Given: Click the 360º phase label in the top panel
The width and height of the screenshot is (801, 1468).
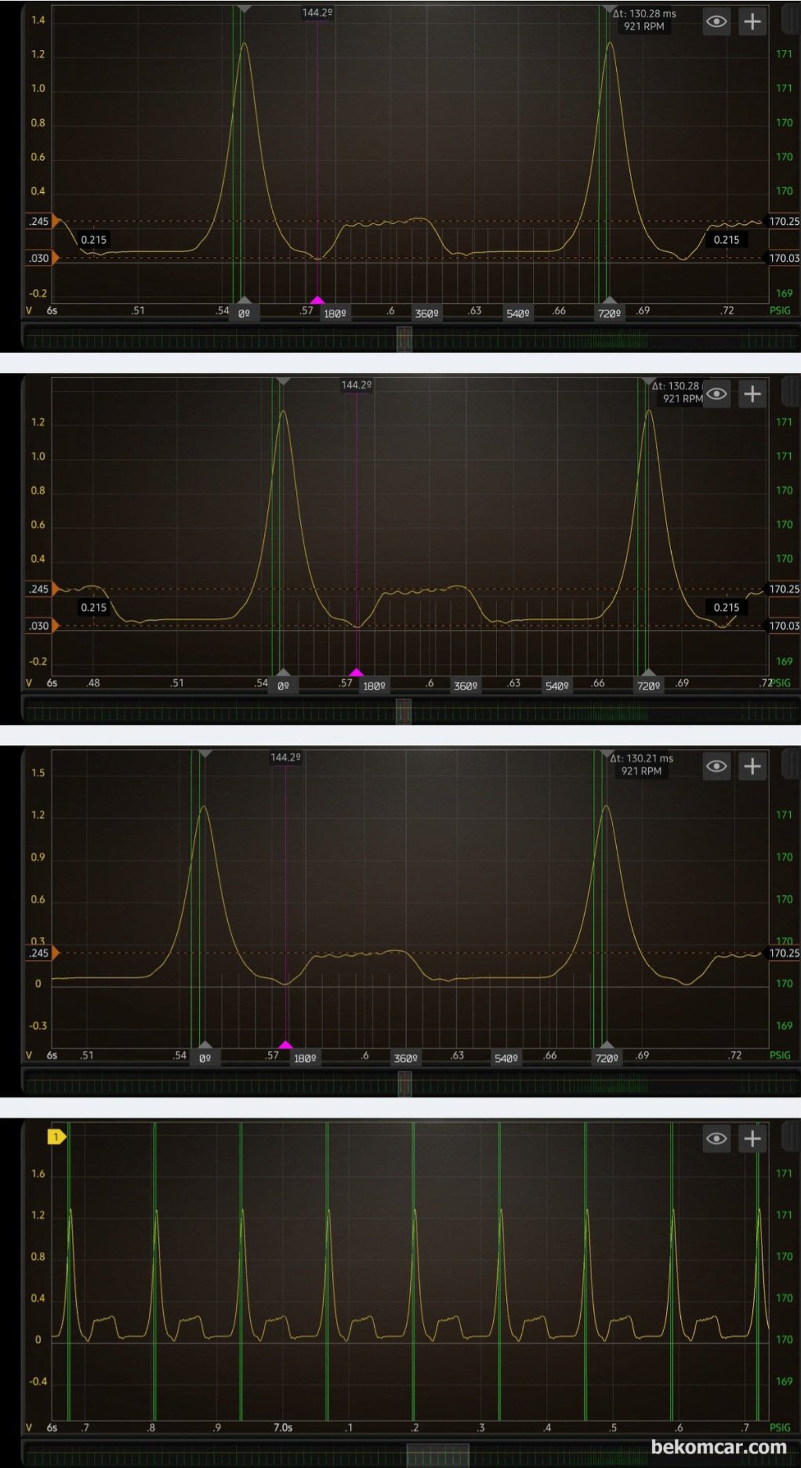Looking at the screenshot, I should click(x=427, y=314).
